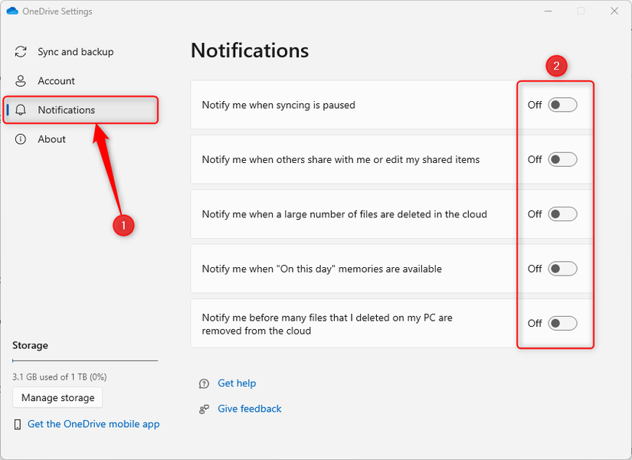Image resolution: width=632 pixels, height=460 pixels.
Task: Click the "On this day" memories row text
Action: [x=322, y=269]
